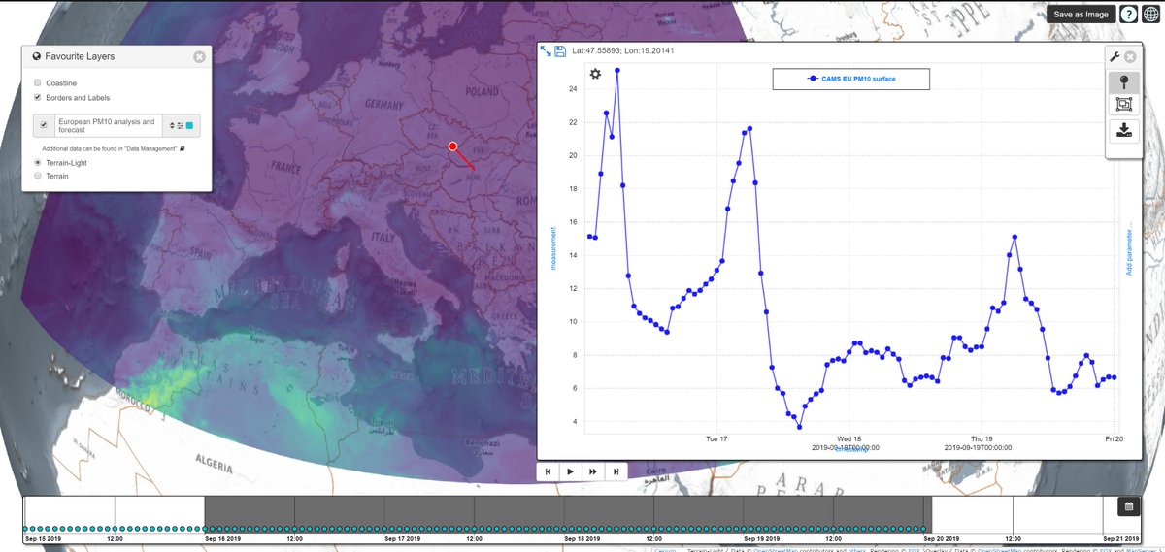Click the Data Management icon in the hint text
The image size is (1165, 552).
pos(183,148)
